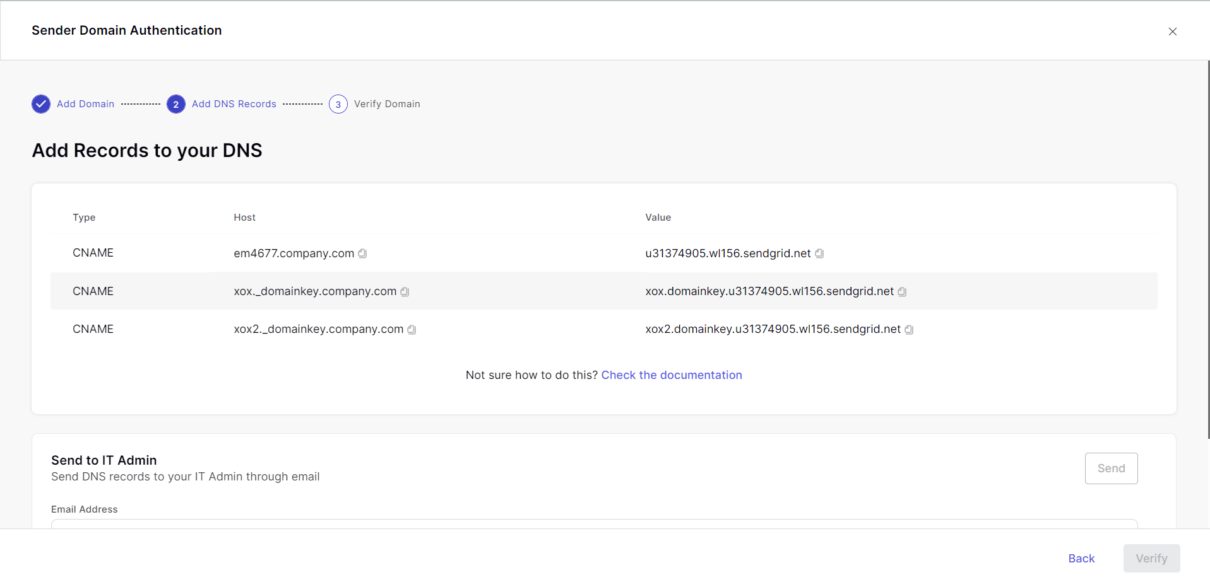The height and width of the screenshot is (587, 1210).
Task: Click the xox._domainkey.company.com host text
Action: pos(315,291)
